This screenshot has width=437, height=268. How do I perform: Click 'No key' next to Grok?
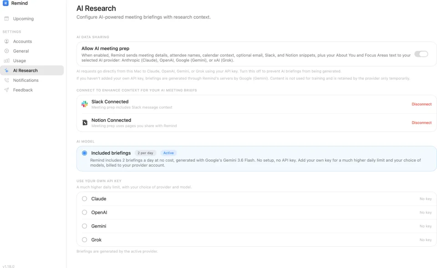tap(426, 240)
